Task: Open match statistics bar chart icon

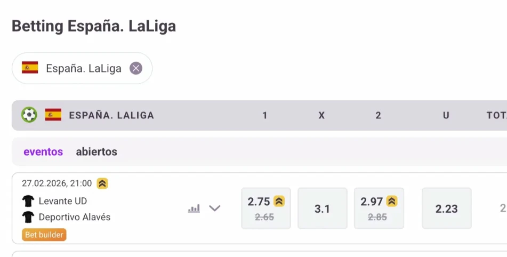Action: pyautogui.click(x=194, y=208)
